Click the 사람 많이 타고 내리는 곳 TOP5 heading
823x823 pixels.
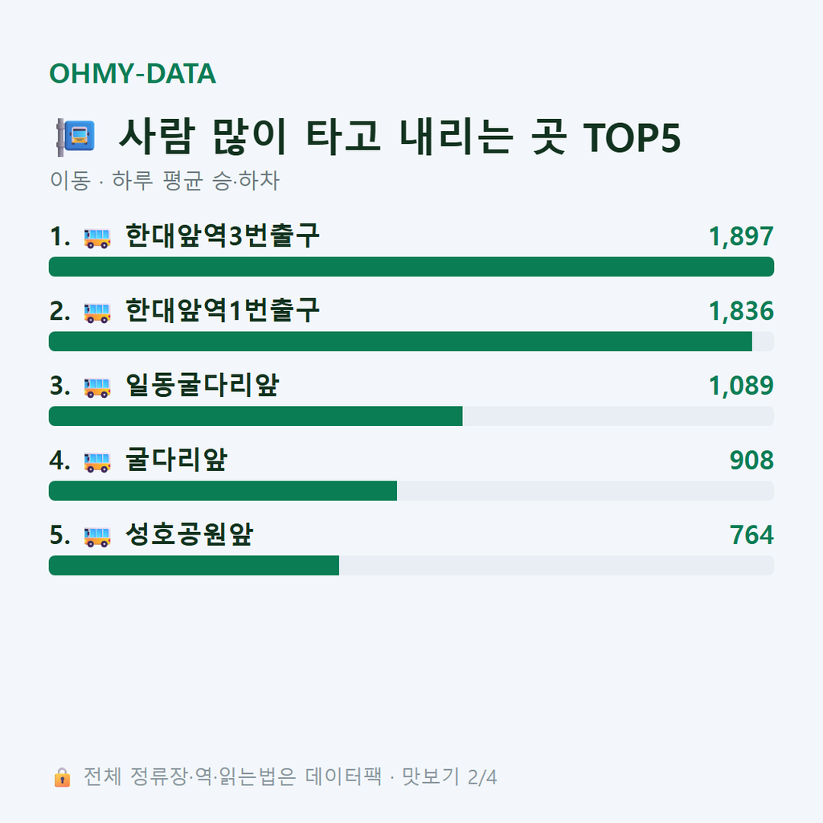coord(400,137)
